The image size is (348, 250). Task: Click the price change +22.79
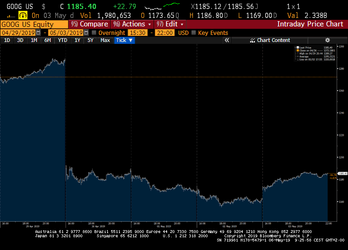click(x=124, y=7)
